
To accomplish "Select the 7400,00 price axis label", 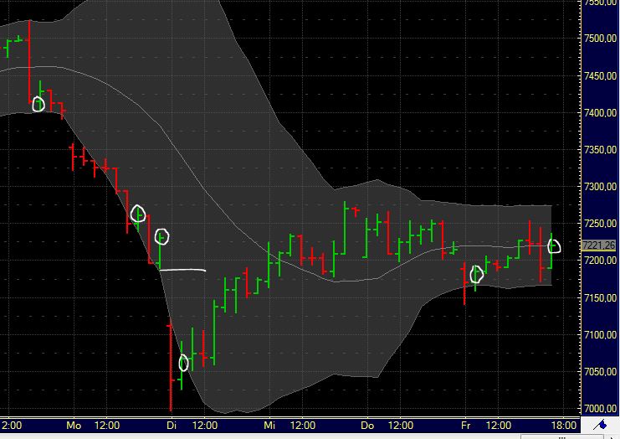I will click(600, 113).
